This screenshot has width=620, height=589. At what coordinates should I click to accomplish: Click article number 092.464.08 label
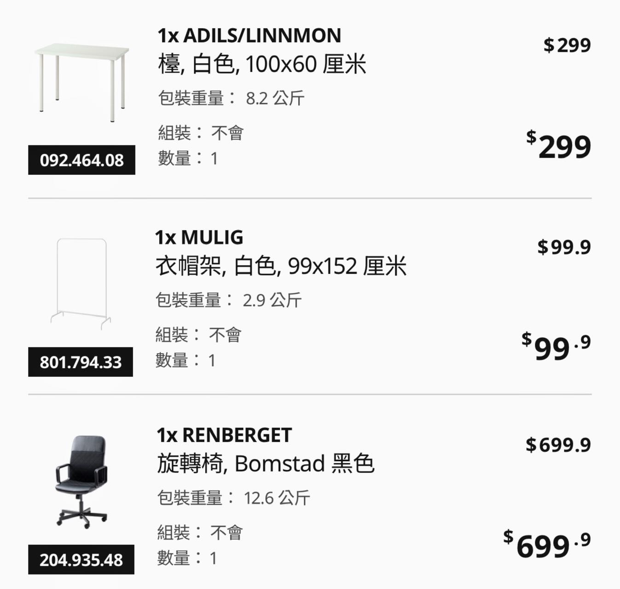pyautogui.click(x=81, y=160)
